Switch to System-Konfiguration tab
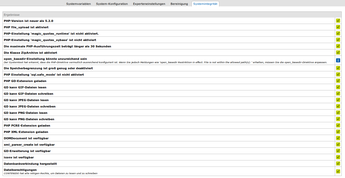Image resolution: width=345 pixels, height=178 pixels. [x=112, y=4]
